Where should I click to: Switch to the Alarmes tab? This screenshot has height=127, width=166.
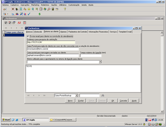(x=63, y=32)
